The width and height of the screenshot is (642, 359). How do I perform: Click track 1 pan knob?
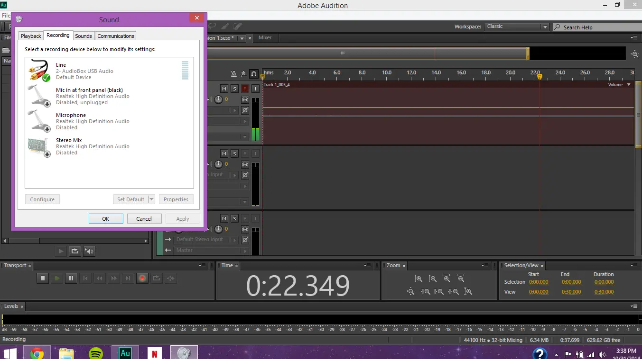point(218,99)
